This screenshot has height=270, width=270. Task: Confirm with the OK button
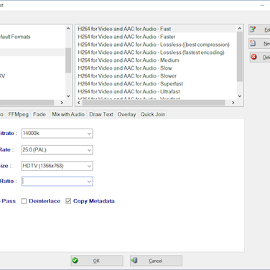pos(97,261)
